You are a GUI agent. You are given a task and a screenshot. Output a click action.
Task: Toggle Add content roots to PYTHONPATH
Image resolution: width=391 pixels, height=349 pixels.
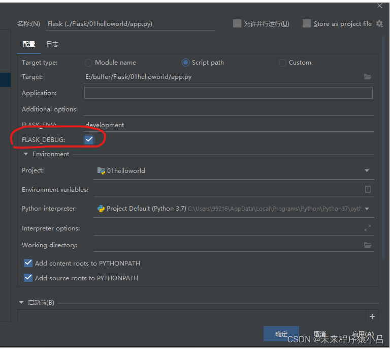[28, 263]
